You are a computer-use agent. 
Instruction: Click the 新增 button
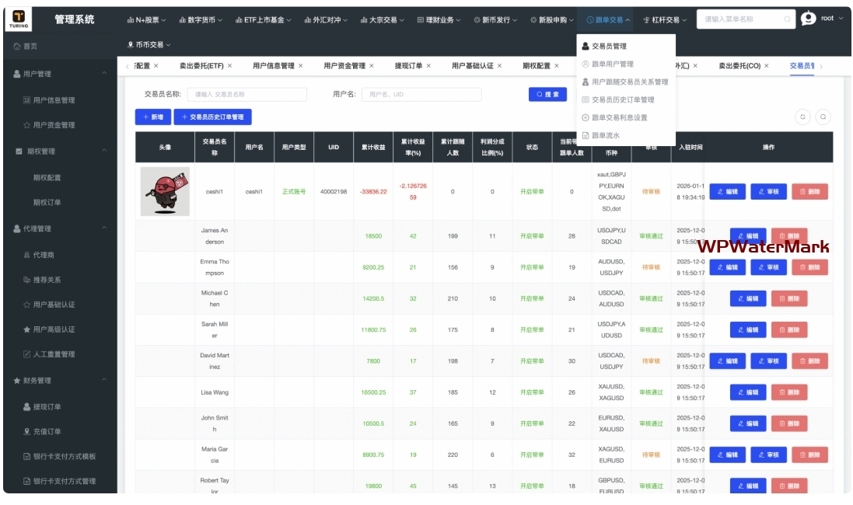[153, 117]
